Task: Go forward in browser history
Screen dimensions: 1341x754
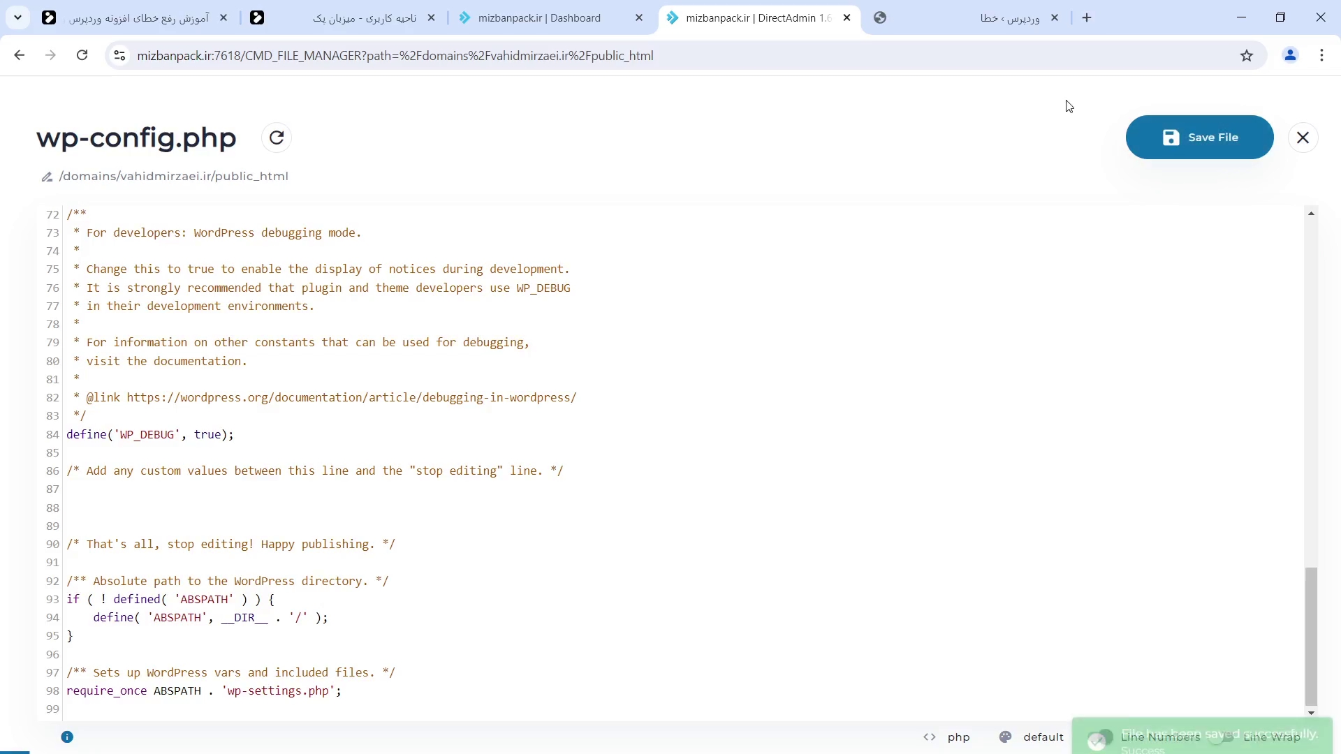Action: 50,55
